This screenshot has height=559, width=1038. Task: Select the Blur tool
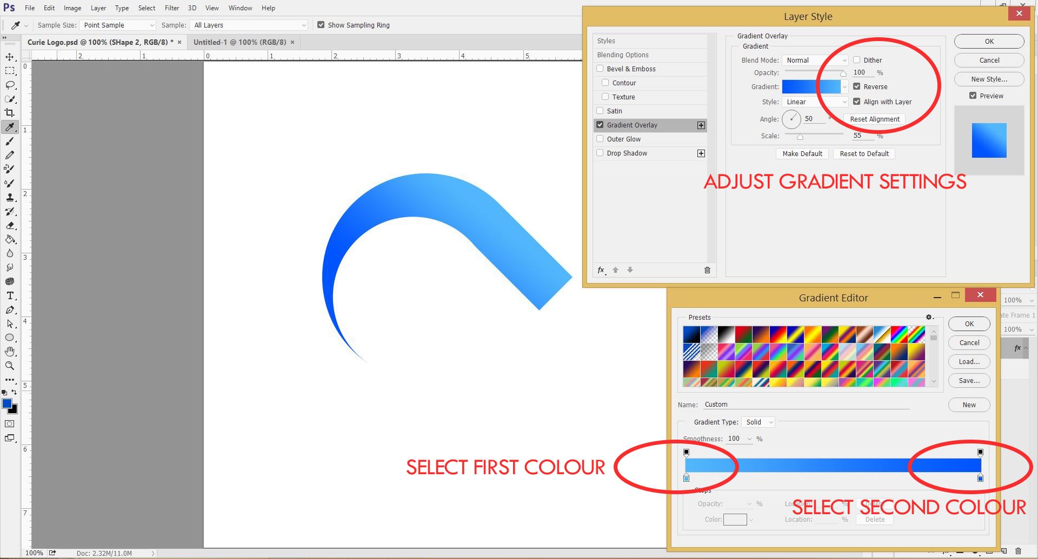point(10,253)
